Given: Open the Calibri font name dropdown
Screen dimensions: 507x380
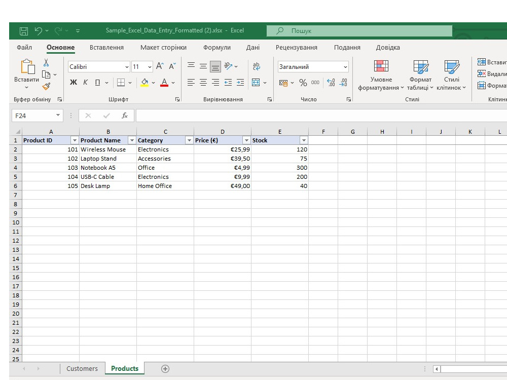Looking at the screenshot, I should 127,67.
